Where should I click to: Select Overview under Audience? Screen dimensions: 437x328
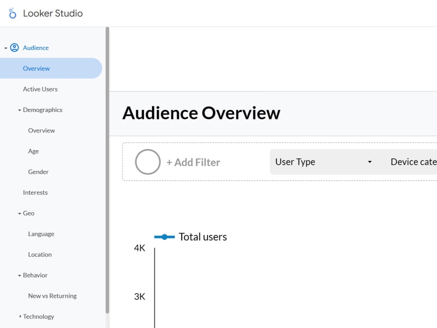pos(36,68)
